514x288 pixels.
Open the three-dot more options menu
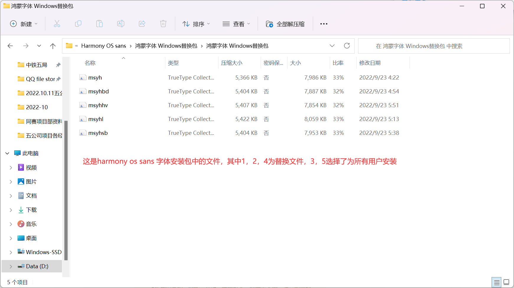[x=324, y=24]
